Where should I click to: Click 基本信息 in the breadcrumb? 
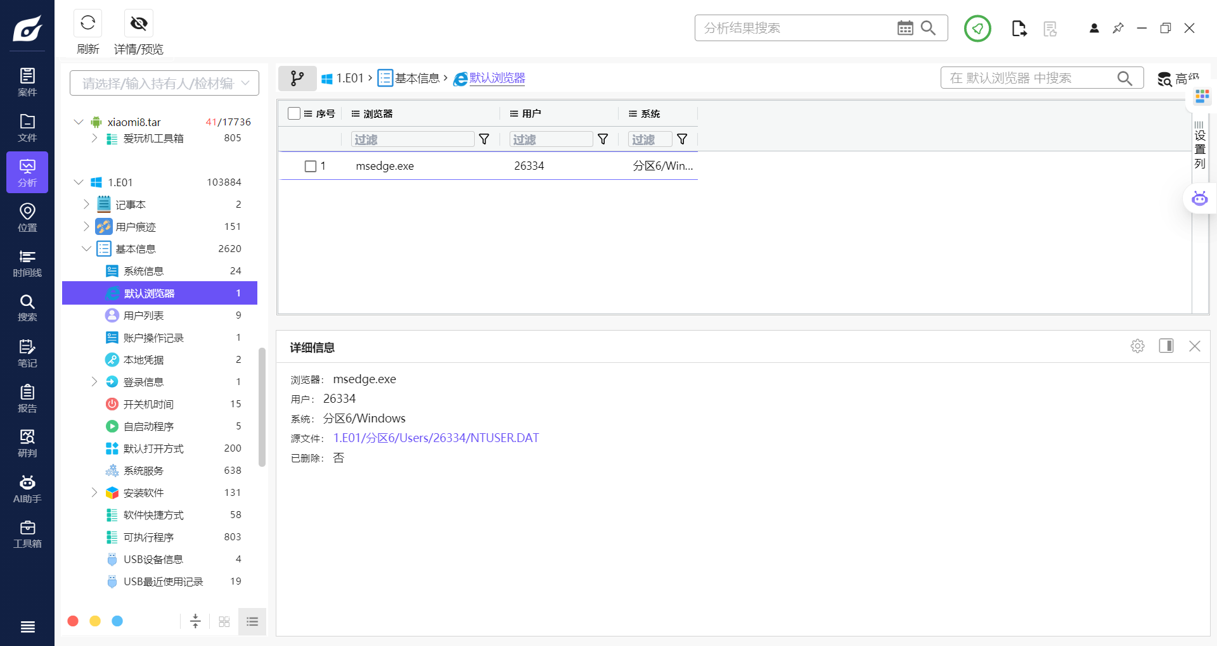417,78
